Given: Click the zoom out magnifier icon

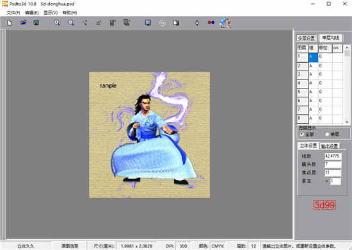Looking at the screenshot, I should coord(71,22).
